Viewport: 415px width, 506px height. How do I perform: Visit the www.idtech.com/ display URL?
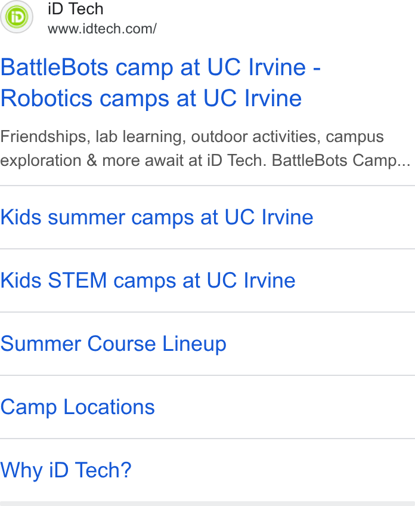(x=102, y=29)
